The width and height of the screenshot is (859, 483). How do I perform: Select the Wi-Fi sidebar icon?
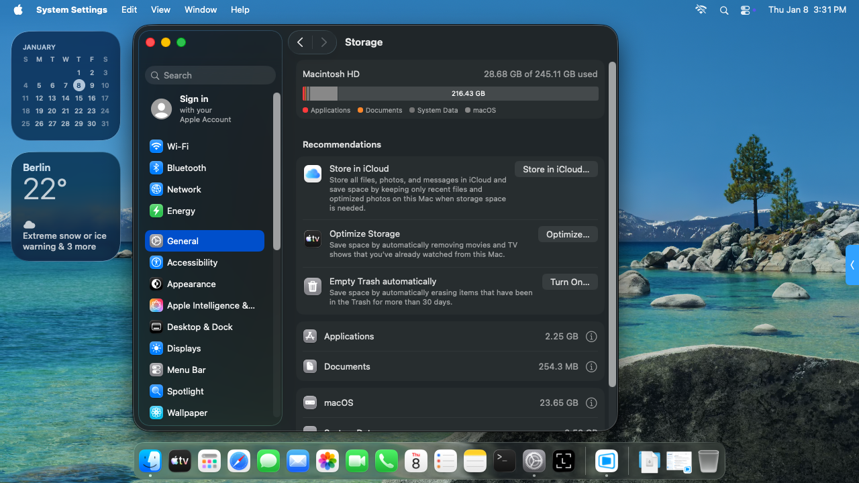pyautogui.click(x=156, y=146)
